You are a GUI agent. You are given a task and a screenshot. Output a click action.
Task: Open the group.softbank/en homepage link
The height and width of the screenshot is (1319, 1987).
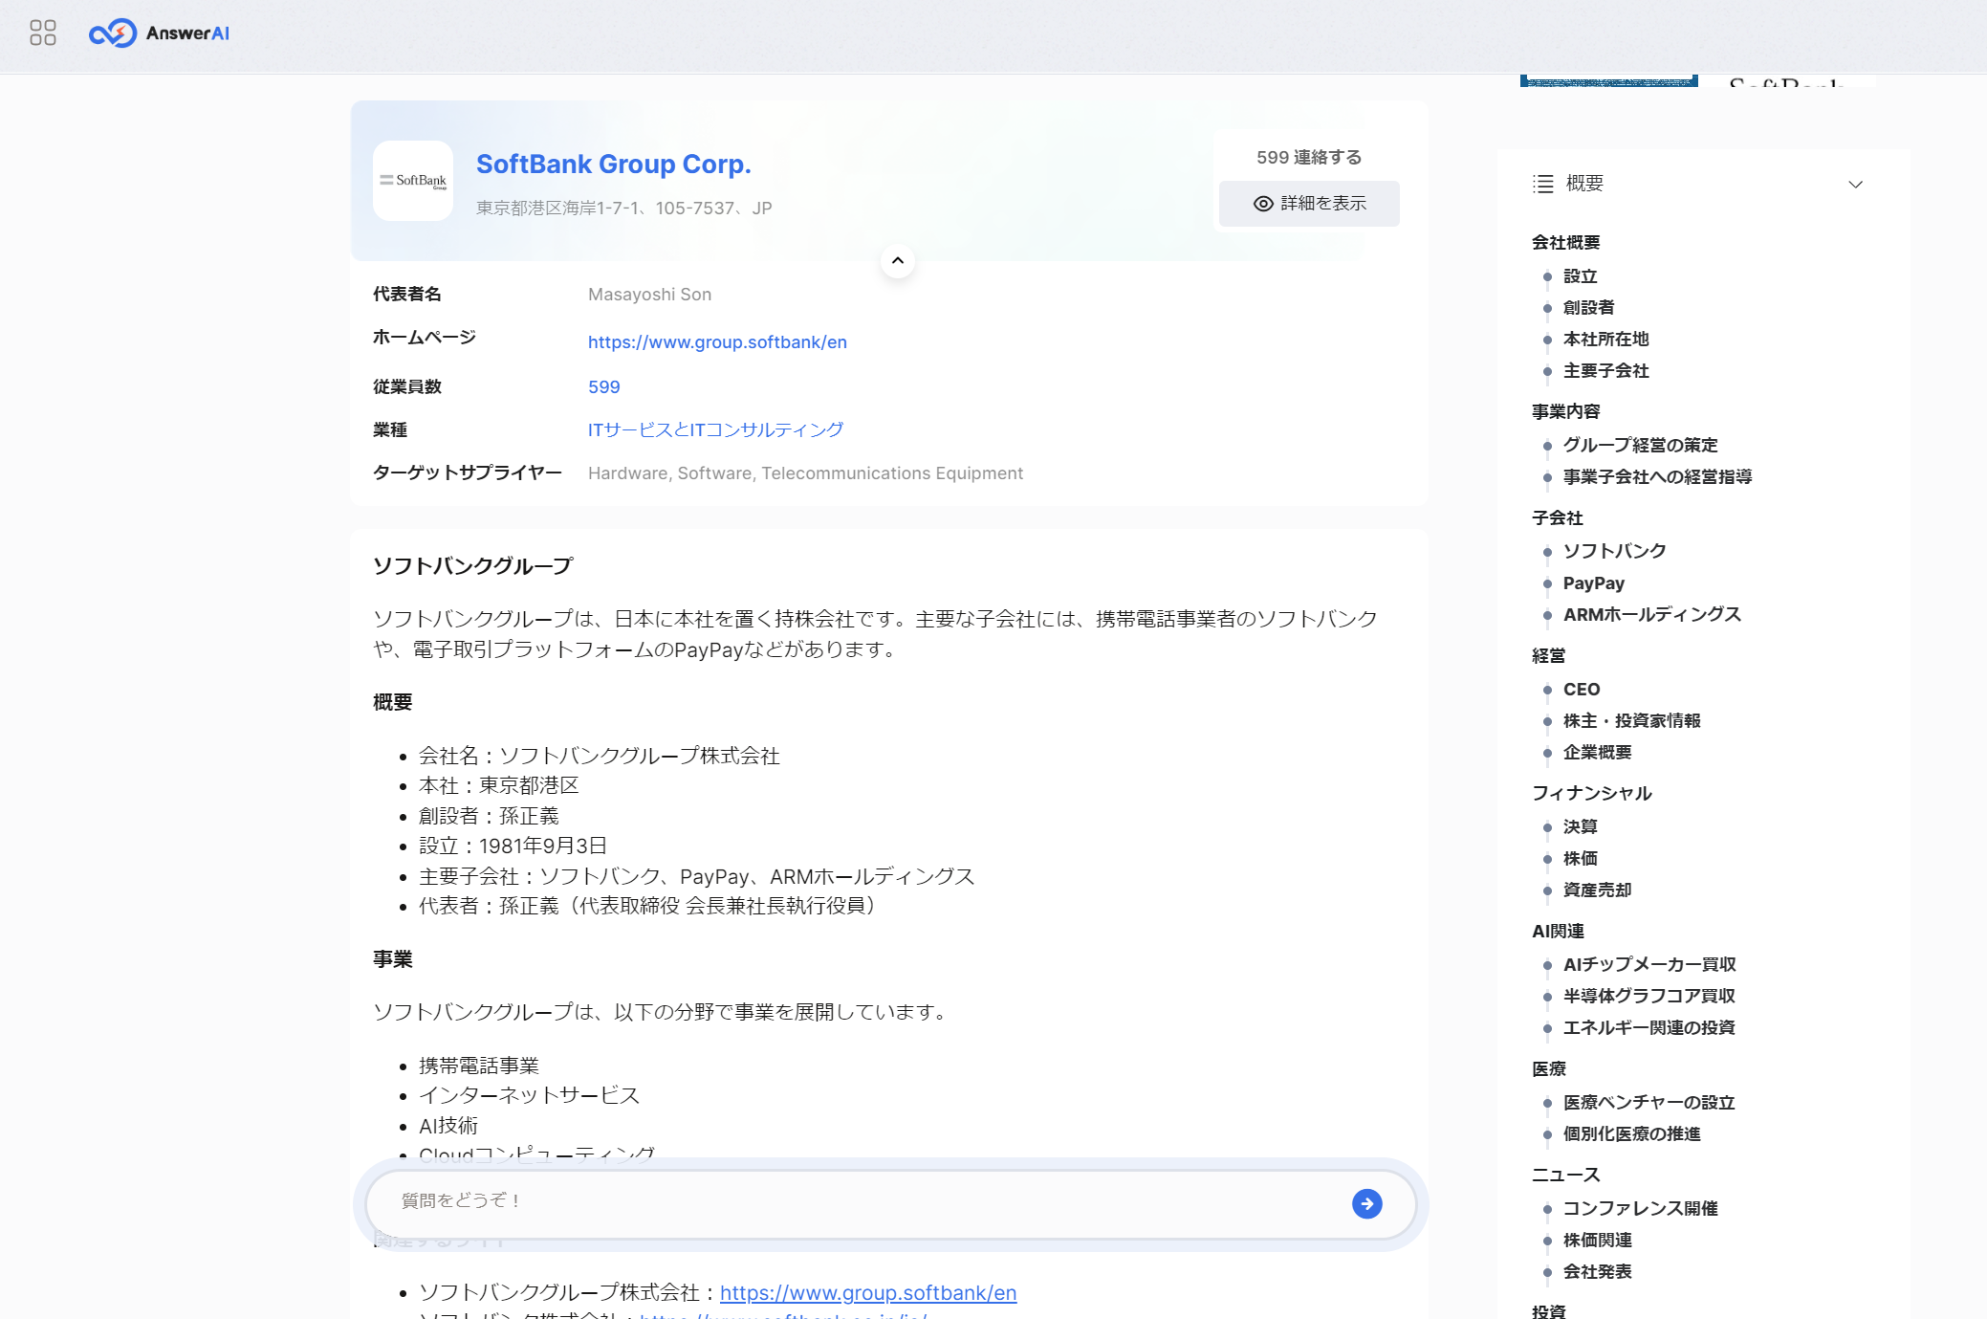click(x=717, y=342)
